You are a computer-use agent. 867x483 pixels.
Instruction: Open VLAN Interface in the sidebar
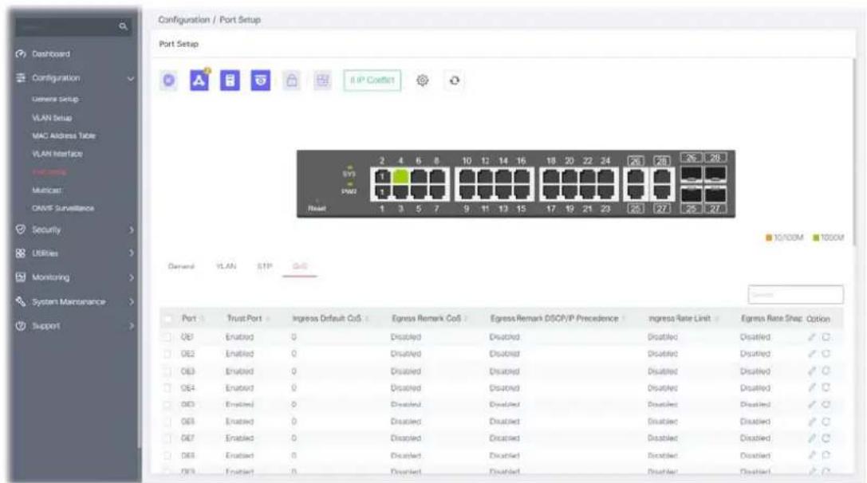click(57, 154)
